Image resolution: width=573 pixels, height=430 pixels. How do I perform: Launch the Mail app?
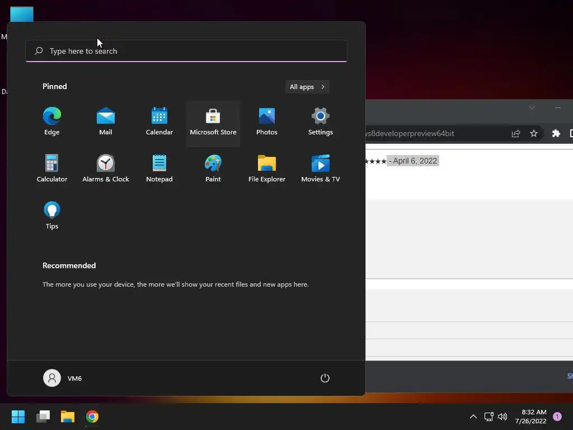pos(106,122)
